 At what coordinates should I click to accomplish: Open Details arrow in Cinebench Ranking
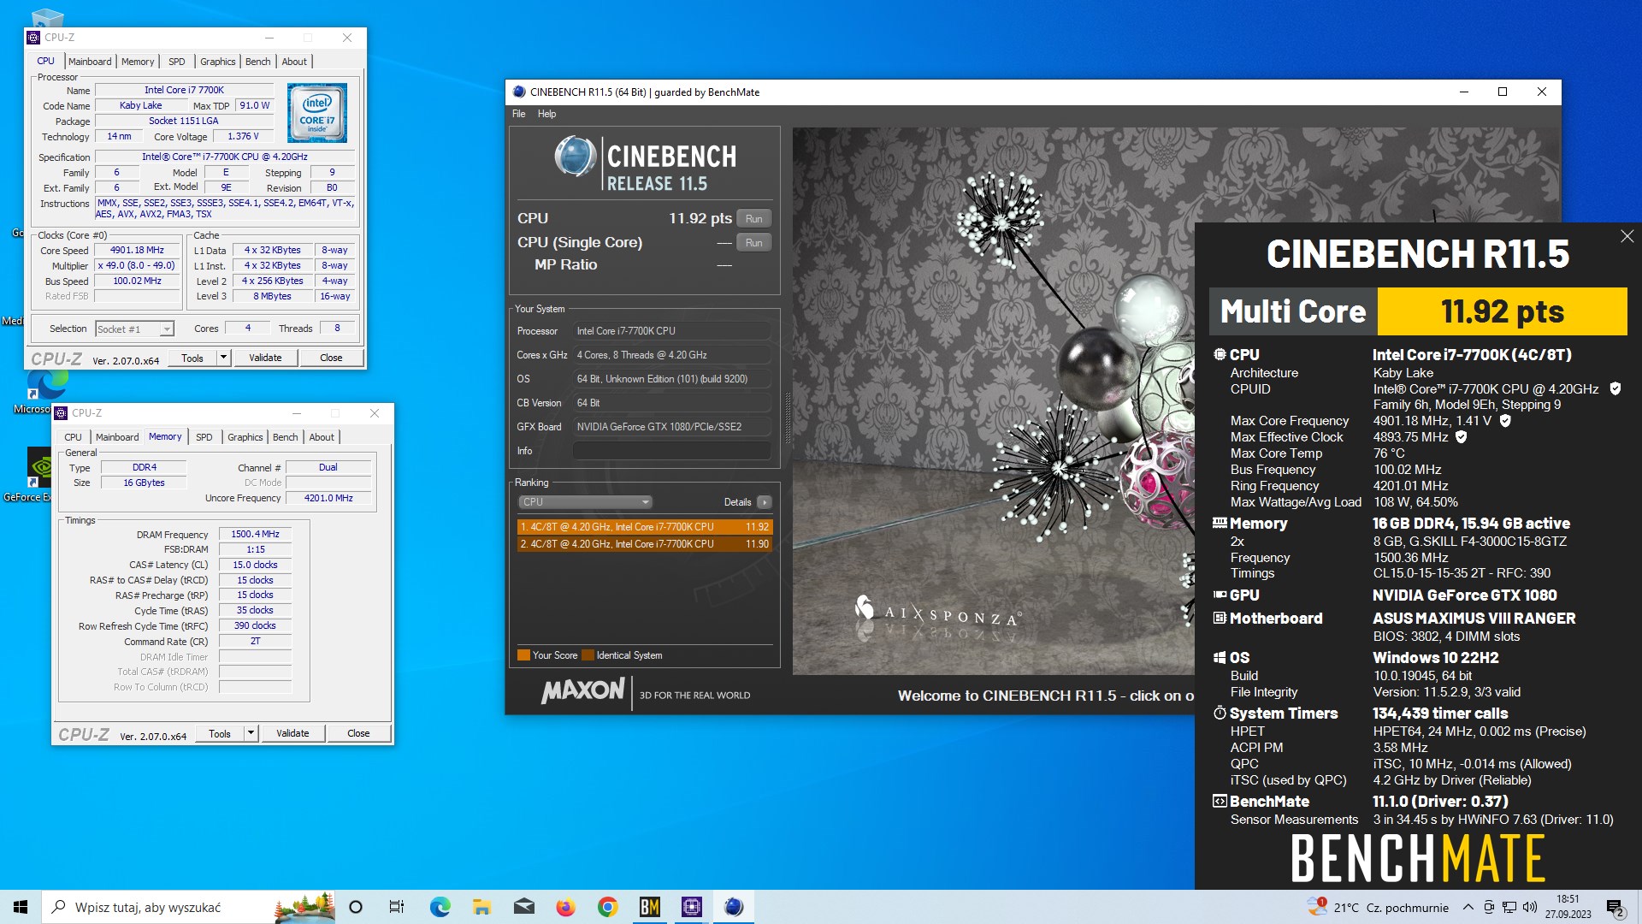764,502
